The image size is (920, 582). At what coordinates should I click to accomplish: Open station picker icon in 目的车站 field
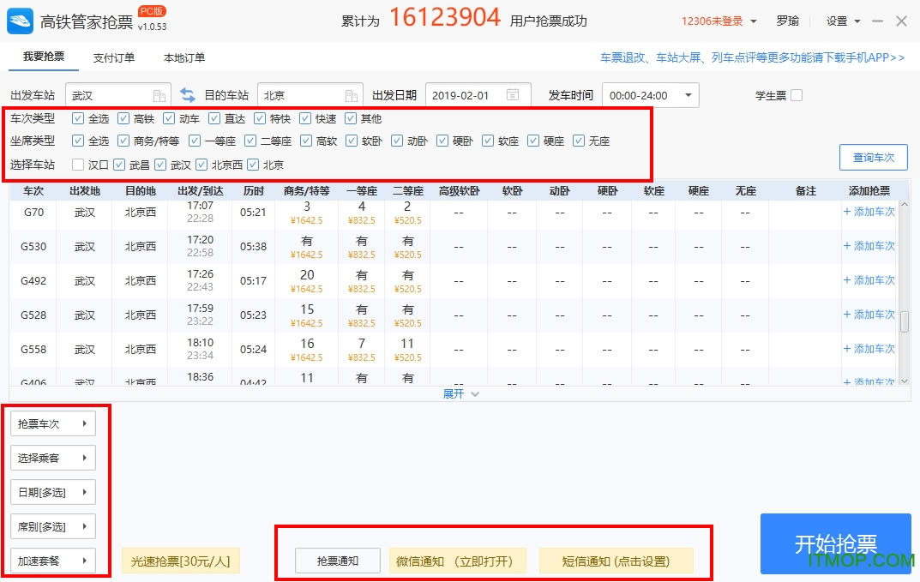click(351, 96)
